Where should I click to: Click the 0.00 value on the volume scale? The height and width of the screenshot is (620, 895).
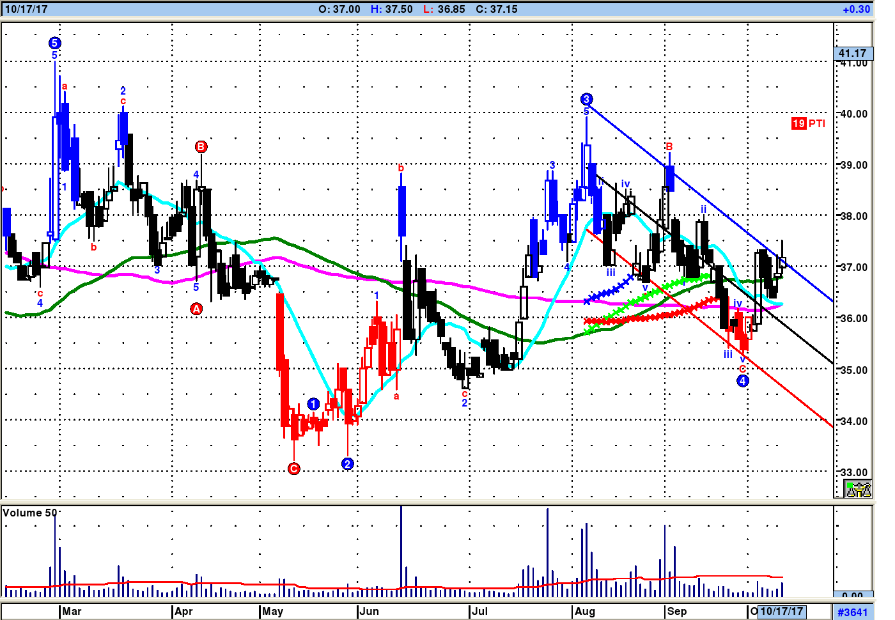(852, 595)
